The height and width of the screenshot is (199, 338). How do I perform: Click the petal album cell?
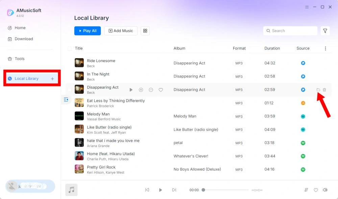178,143
